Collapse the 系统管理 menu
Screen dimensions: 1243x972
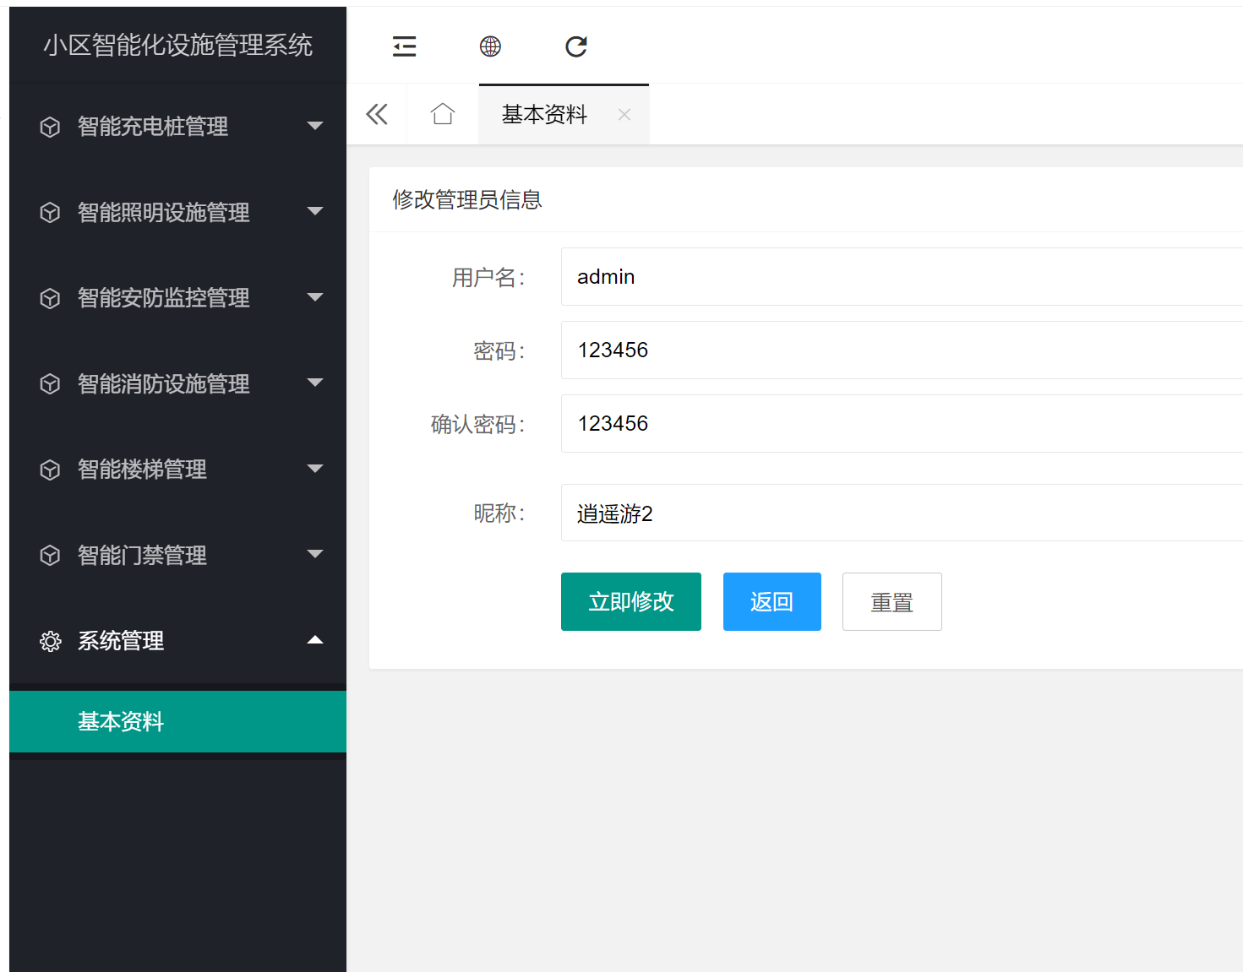click(x=315, y=639)
